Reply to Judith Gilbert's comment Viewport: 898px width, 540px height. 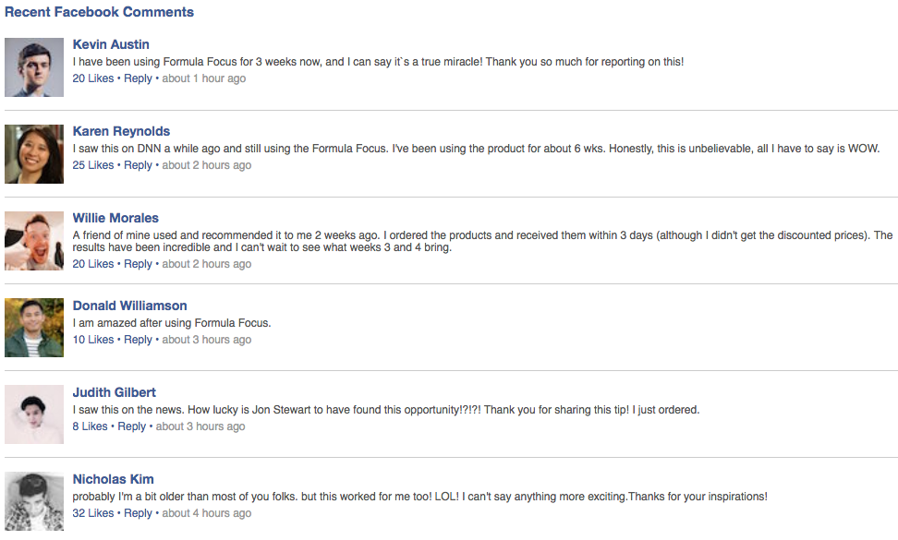point(132,426)
